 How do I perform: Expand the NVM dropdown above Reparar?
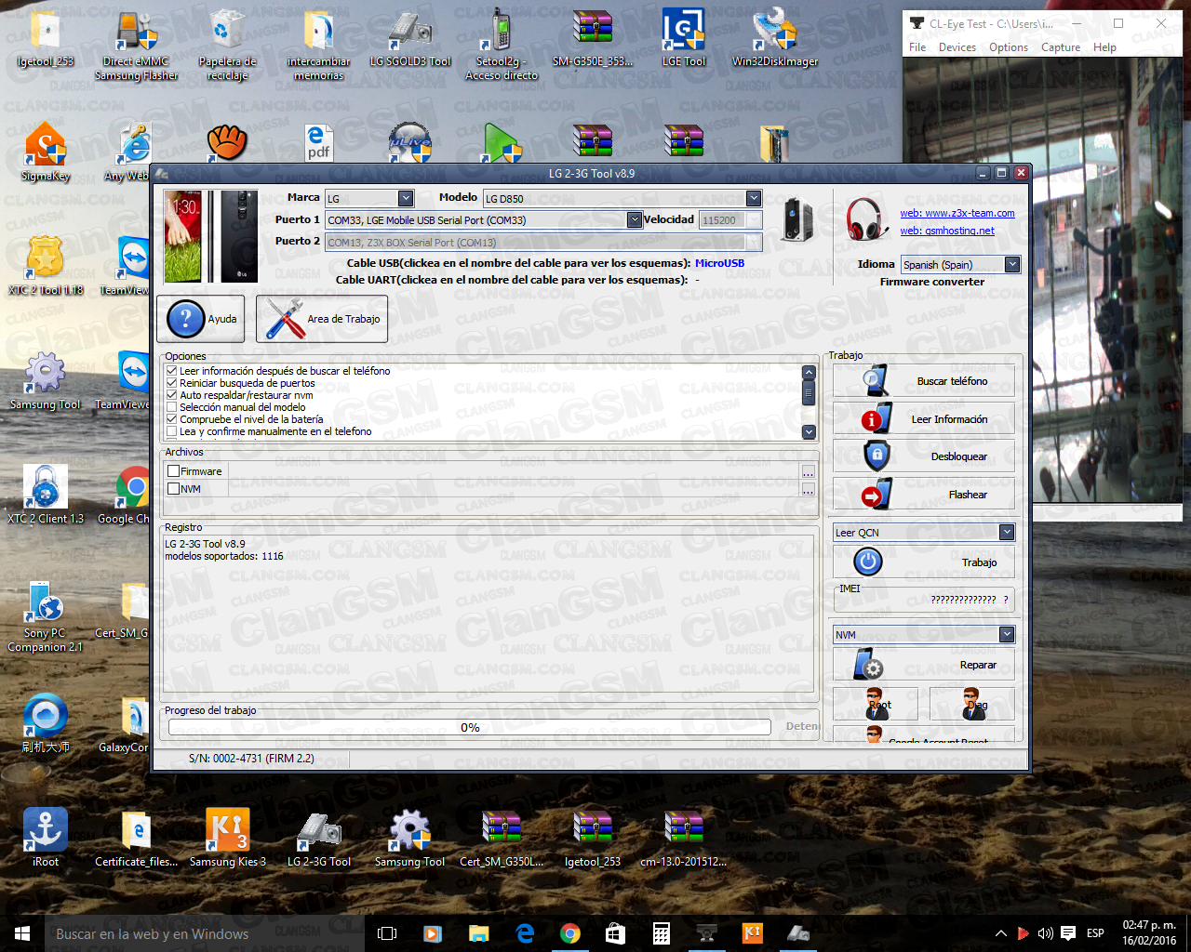click(x=1007, y=635)
